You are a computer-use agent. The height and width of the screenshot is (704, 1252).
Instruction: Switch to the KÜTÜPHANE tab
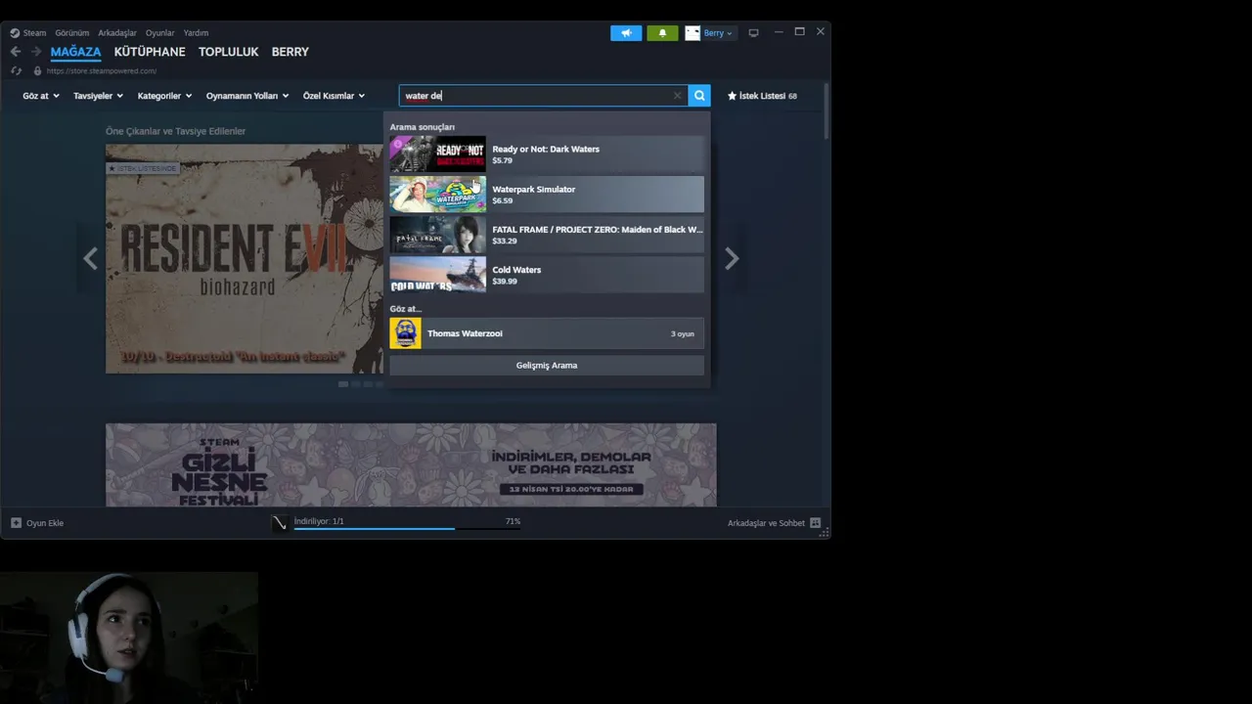(x=150, y=52)
